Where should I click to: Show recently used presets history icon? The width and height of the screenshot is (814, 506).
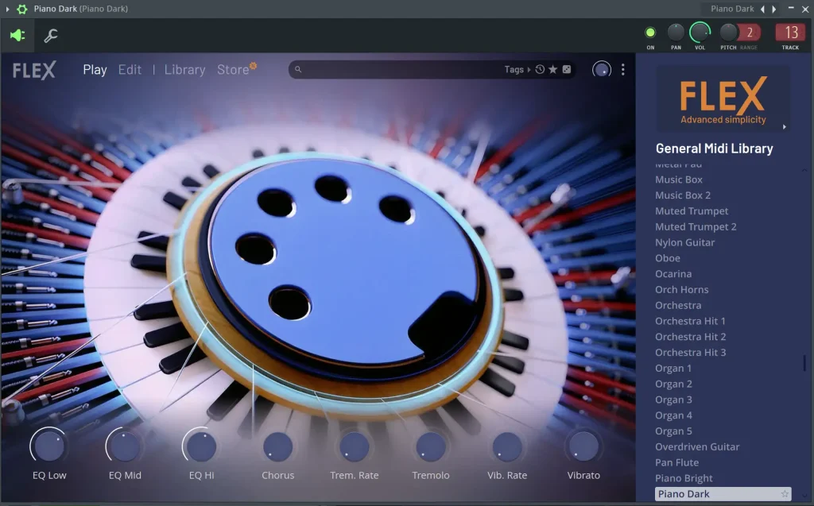(x=540, y=69)
